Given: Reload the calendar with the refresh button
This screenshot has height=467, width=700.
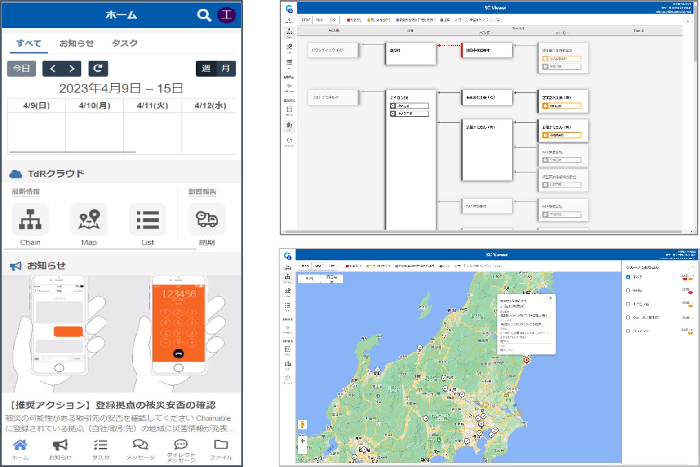Looking at the screenshot, I should pyautogui.click(x=98, y=68).
